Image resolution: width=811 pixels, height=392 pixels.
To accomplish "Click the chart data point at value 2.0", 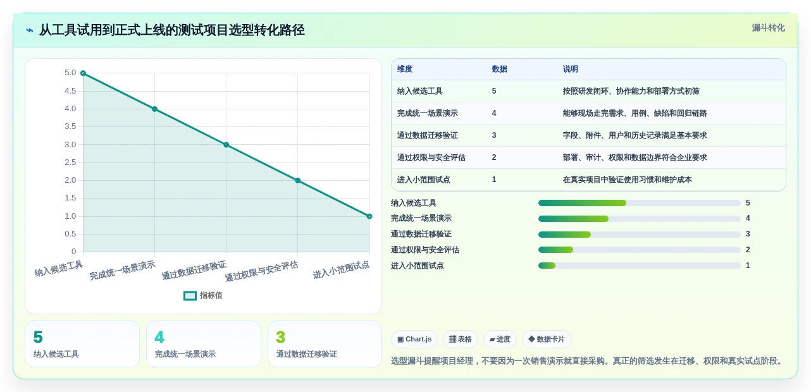I will point(298,180).
